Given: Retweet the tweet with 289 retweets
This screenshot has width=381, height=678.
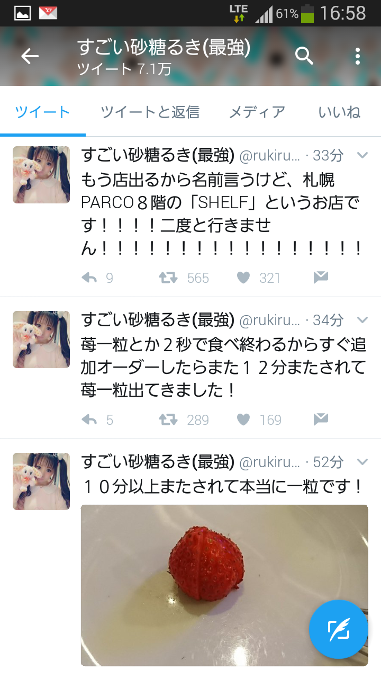Looking at the screenshot, I should click(169, 420).
